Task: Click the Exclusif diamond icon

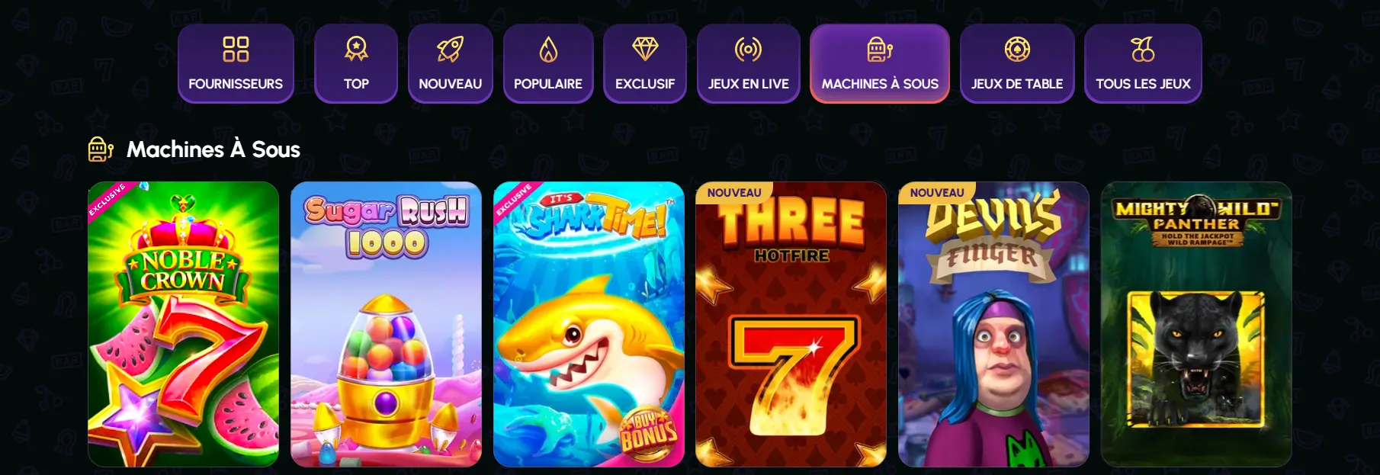Action: 645,50
